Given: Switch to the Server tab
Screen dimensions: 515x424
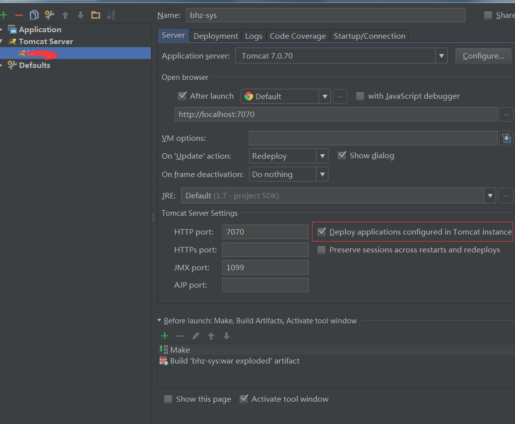Looking at the screenshot, I should 174,35.
